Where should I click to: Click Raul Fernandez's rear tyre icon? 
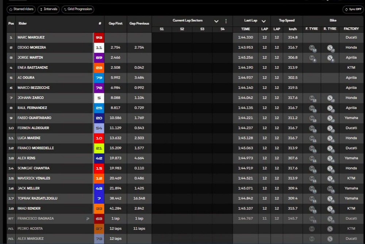click(x=330, y=108)
